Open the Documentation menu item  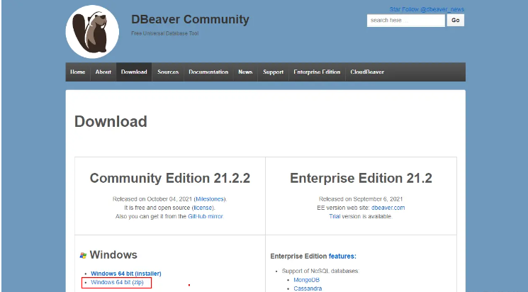pyautogui.click(x=208, y=72)
